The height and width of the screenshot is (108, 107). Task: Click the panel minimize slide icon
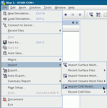[x=73, y=23]
